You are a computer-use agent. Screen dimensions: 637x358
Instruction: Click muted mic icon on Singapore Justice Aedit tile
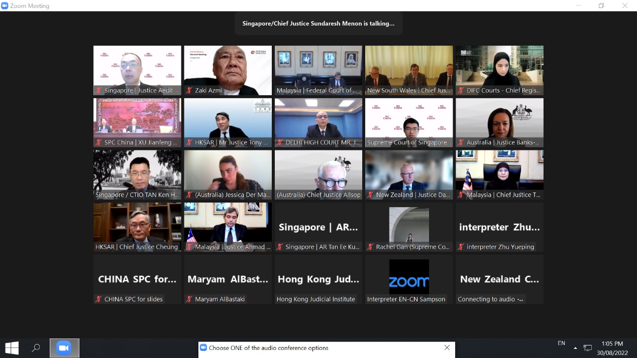click(99, 91)
